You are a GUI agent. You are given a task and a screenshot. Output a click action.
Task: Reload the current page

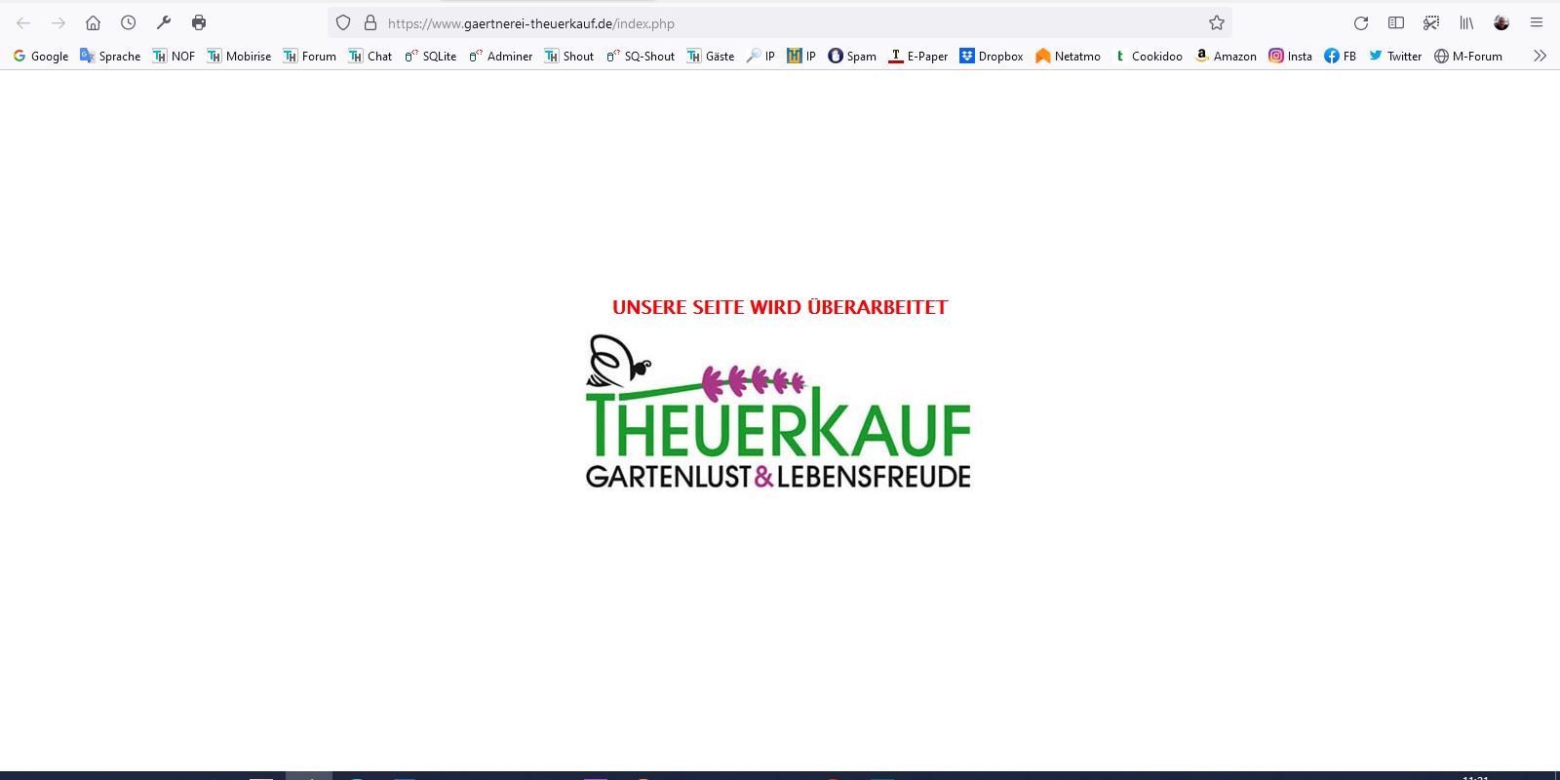[1361, 22]
